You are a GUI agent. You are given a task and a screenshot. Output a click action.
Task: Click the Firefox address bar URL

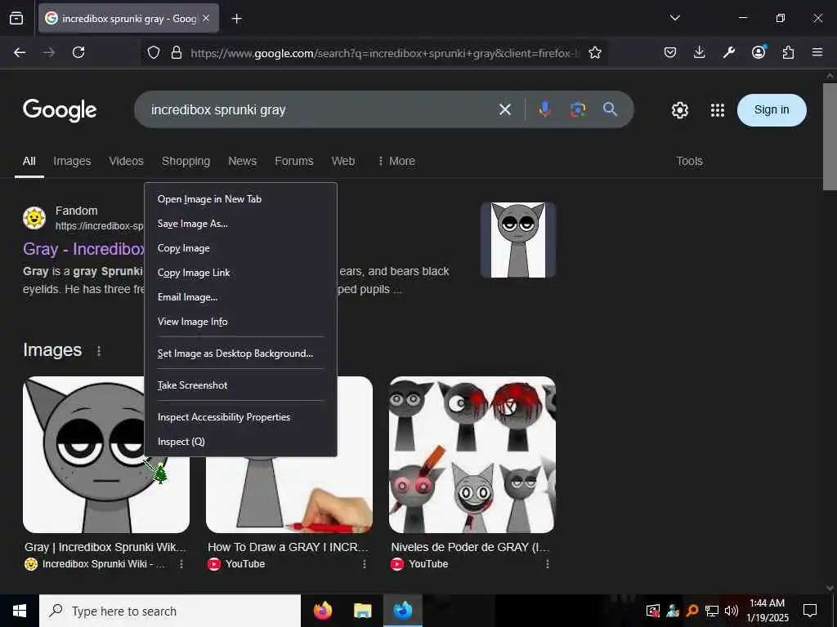pyautogui.click(x=384, y=53)
